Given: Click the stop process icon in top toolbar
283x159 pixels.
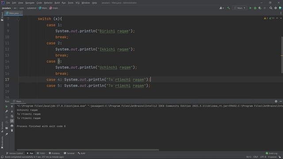Looking at the screenshot, I should pos(264,8).
